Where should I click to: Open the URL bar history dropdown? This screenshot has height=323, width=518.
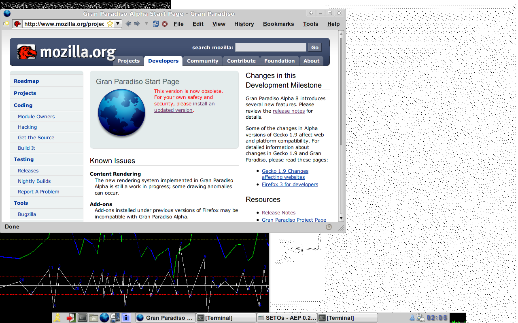click(118, 24)
